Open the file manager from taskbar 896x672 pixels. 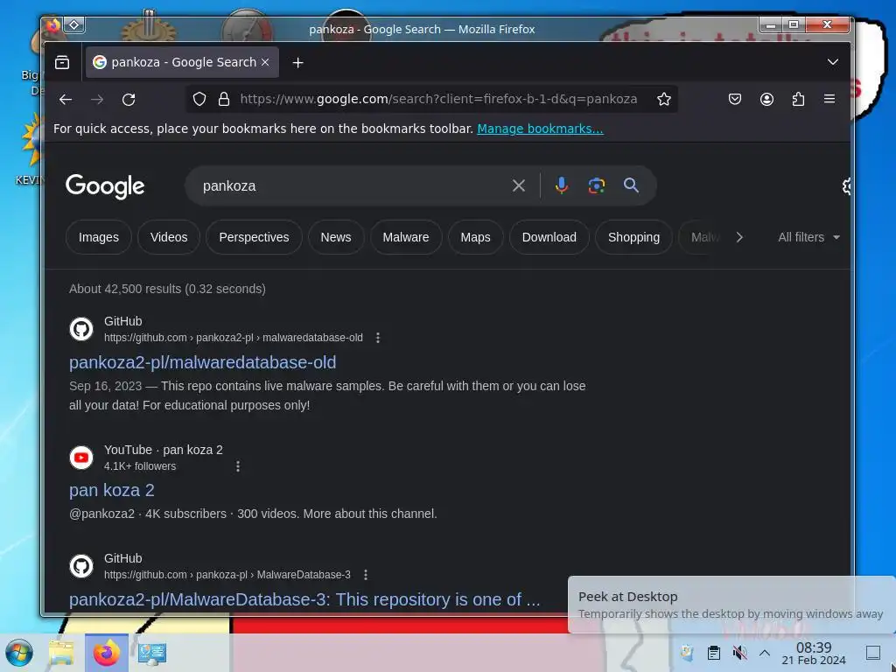[x=62, y=653]
